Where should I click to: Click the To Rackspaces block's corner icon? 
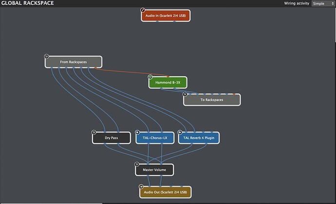[185, 94]
